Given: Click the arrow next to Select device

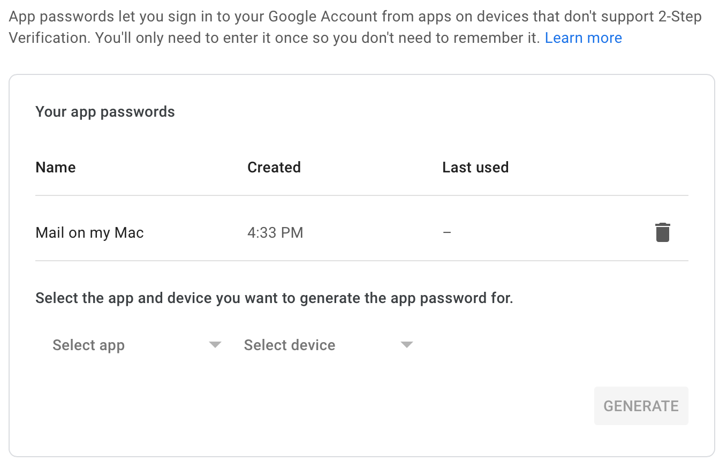Looking at the screenshot, I should coord(407,345).
